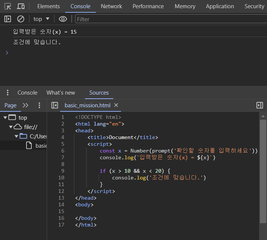This screenshot has width=267, height=240.
Task: Select the What's new drawer tab
Action: coord(61,93)
